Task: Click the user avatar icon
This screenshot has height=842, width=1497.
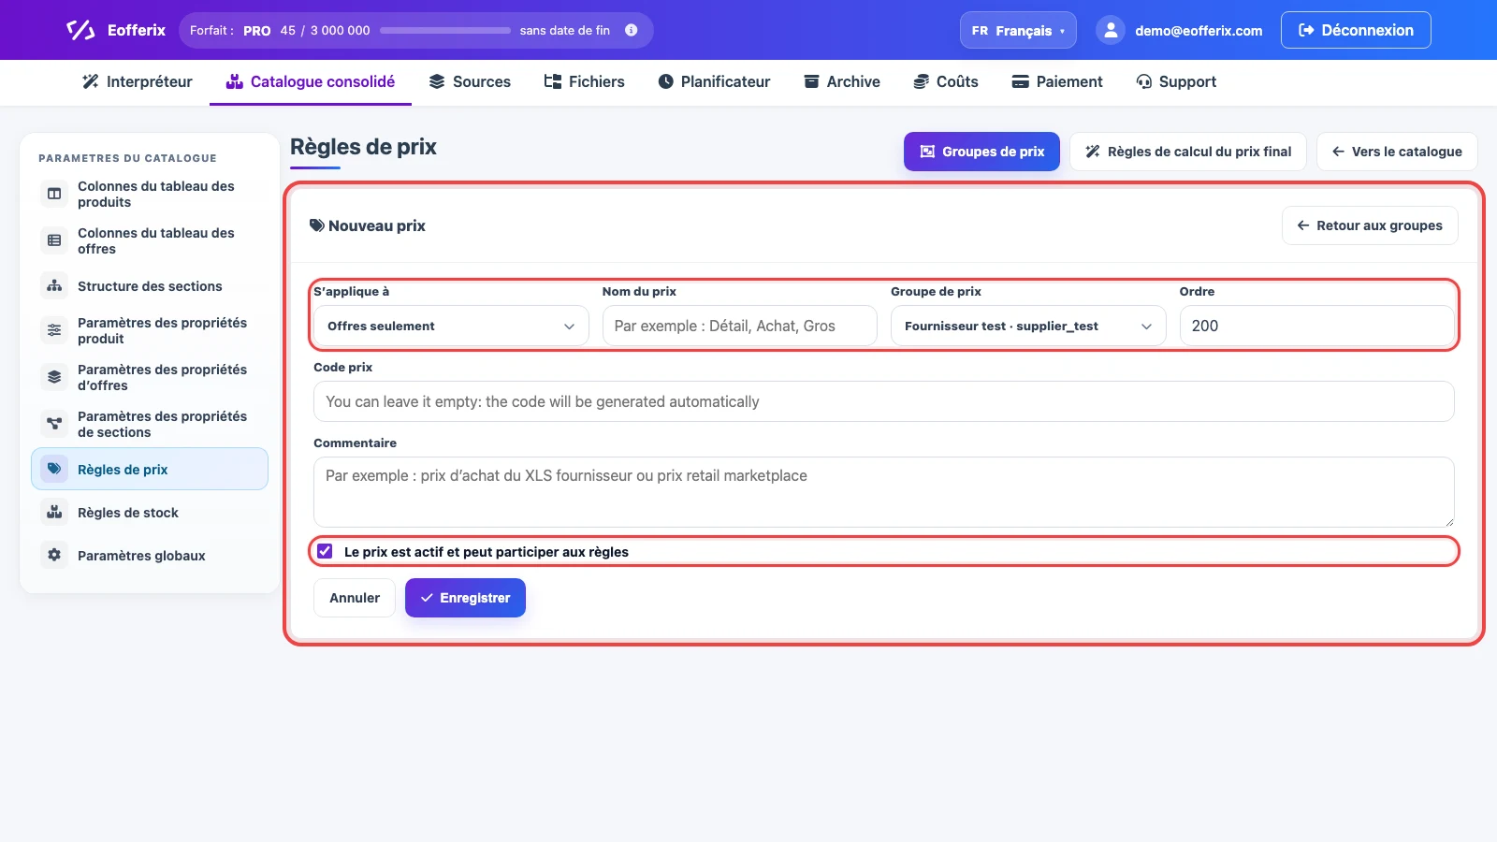Action: [1110, 30]
